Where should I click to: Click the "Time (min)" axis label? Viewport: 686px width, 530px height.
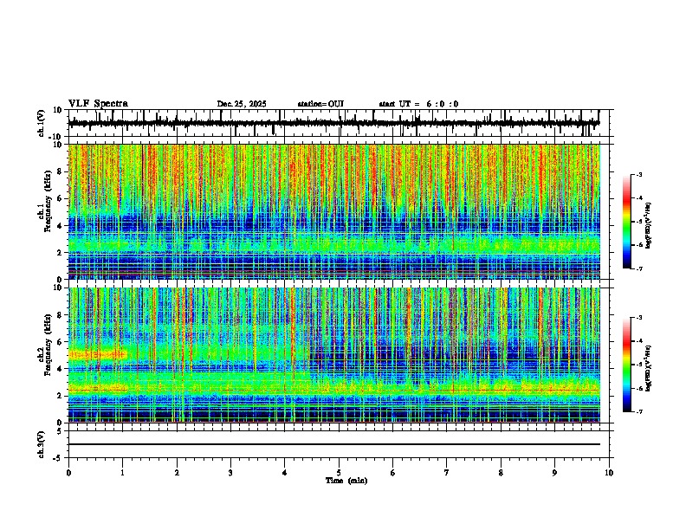(x=346, y=481)
